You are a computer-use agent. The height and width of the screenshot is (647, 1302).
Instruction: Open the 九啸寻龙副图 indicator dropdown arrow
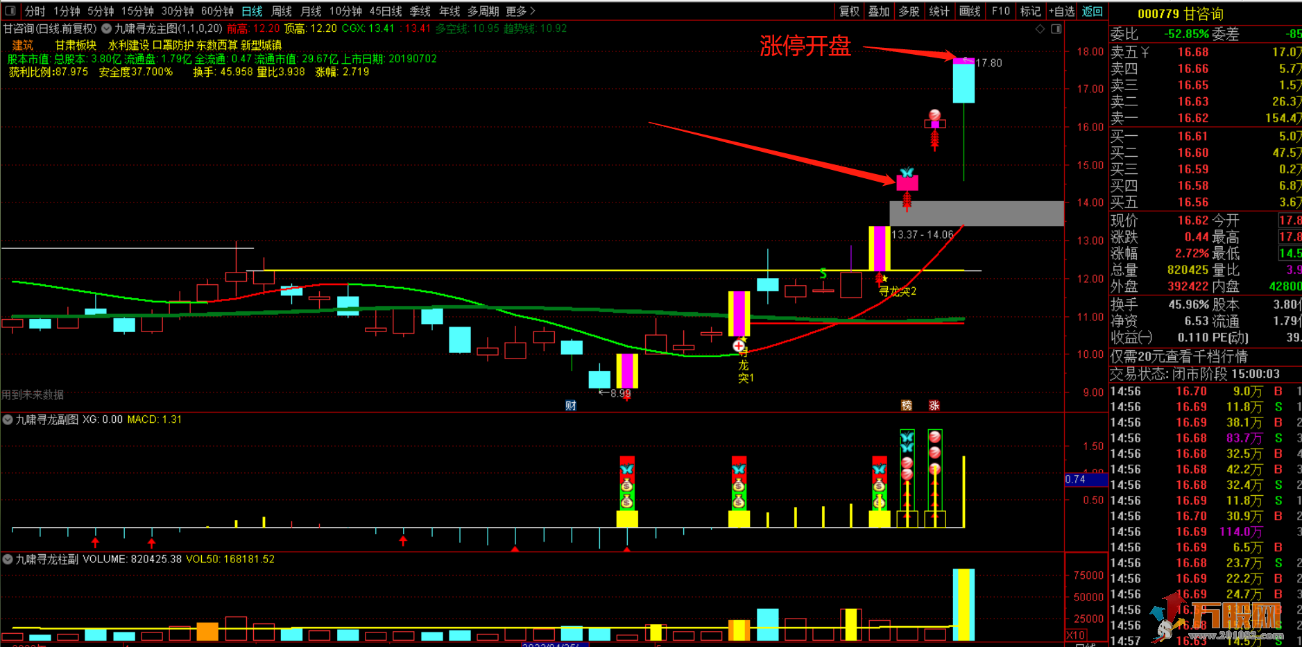8,420
